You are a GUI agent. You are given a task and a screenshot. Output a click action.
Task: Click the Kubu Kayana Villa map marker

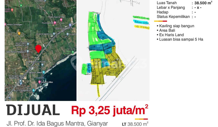click(61, 20)
